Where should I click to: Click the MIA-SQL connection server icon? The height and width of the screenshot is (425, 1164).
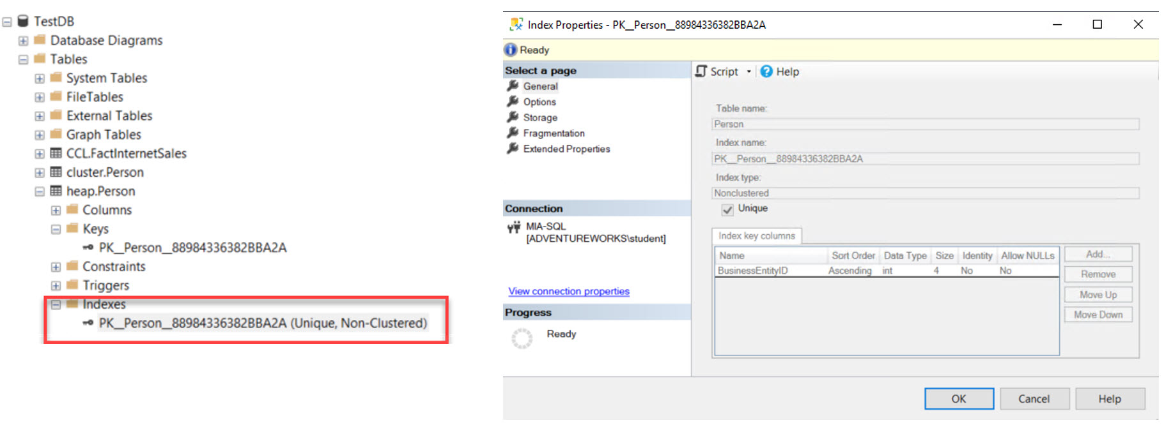pos(514,228)
